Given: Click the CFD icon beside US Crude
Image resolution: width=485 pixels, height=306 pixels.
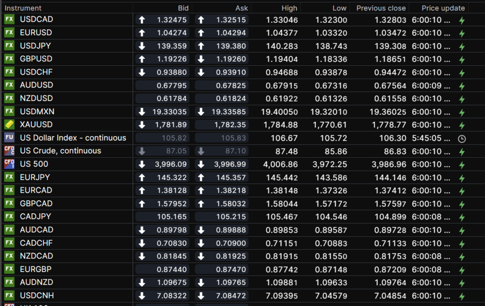Looking at the screenshot, I should click(x=9, y=151).
